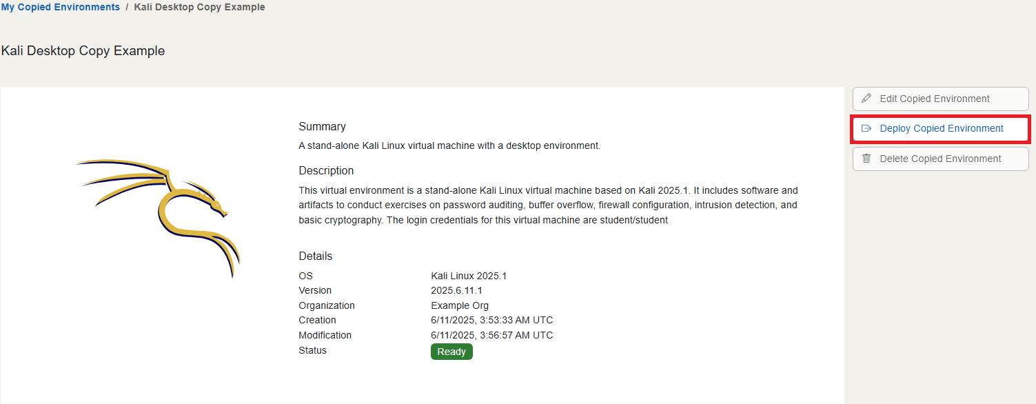Image resolution: width=1036 pixels, height=404 pixels.
Task: Deploy Copied Environment button
Action: (941, 129)
